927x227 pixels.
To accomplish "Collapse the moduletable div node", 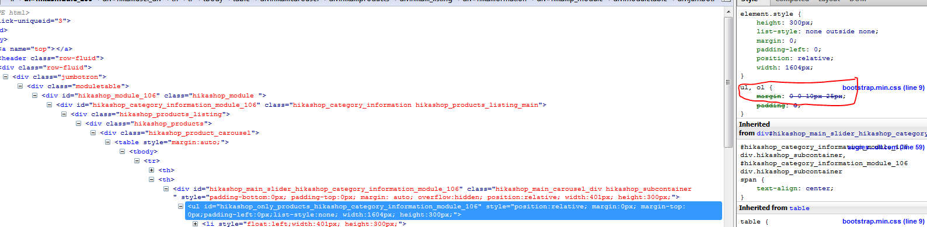I will (x=20, y=86).
